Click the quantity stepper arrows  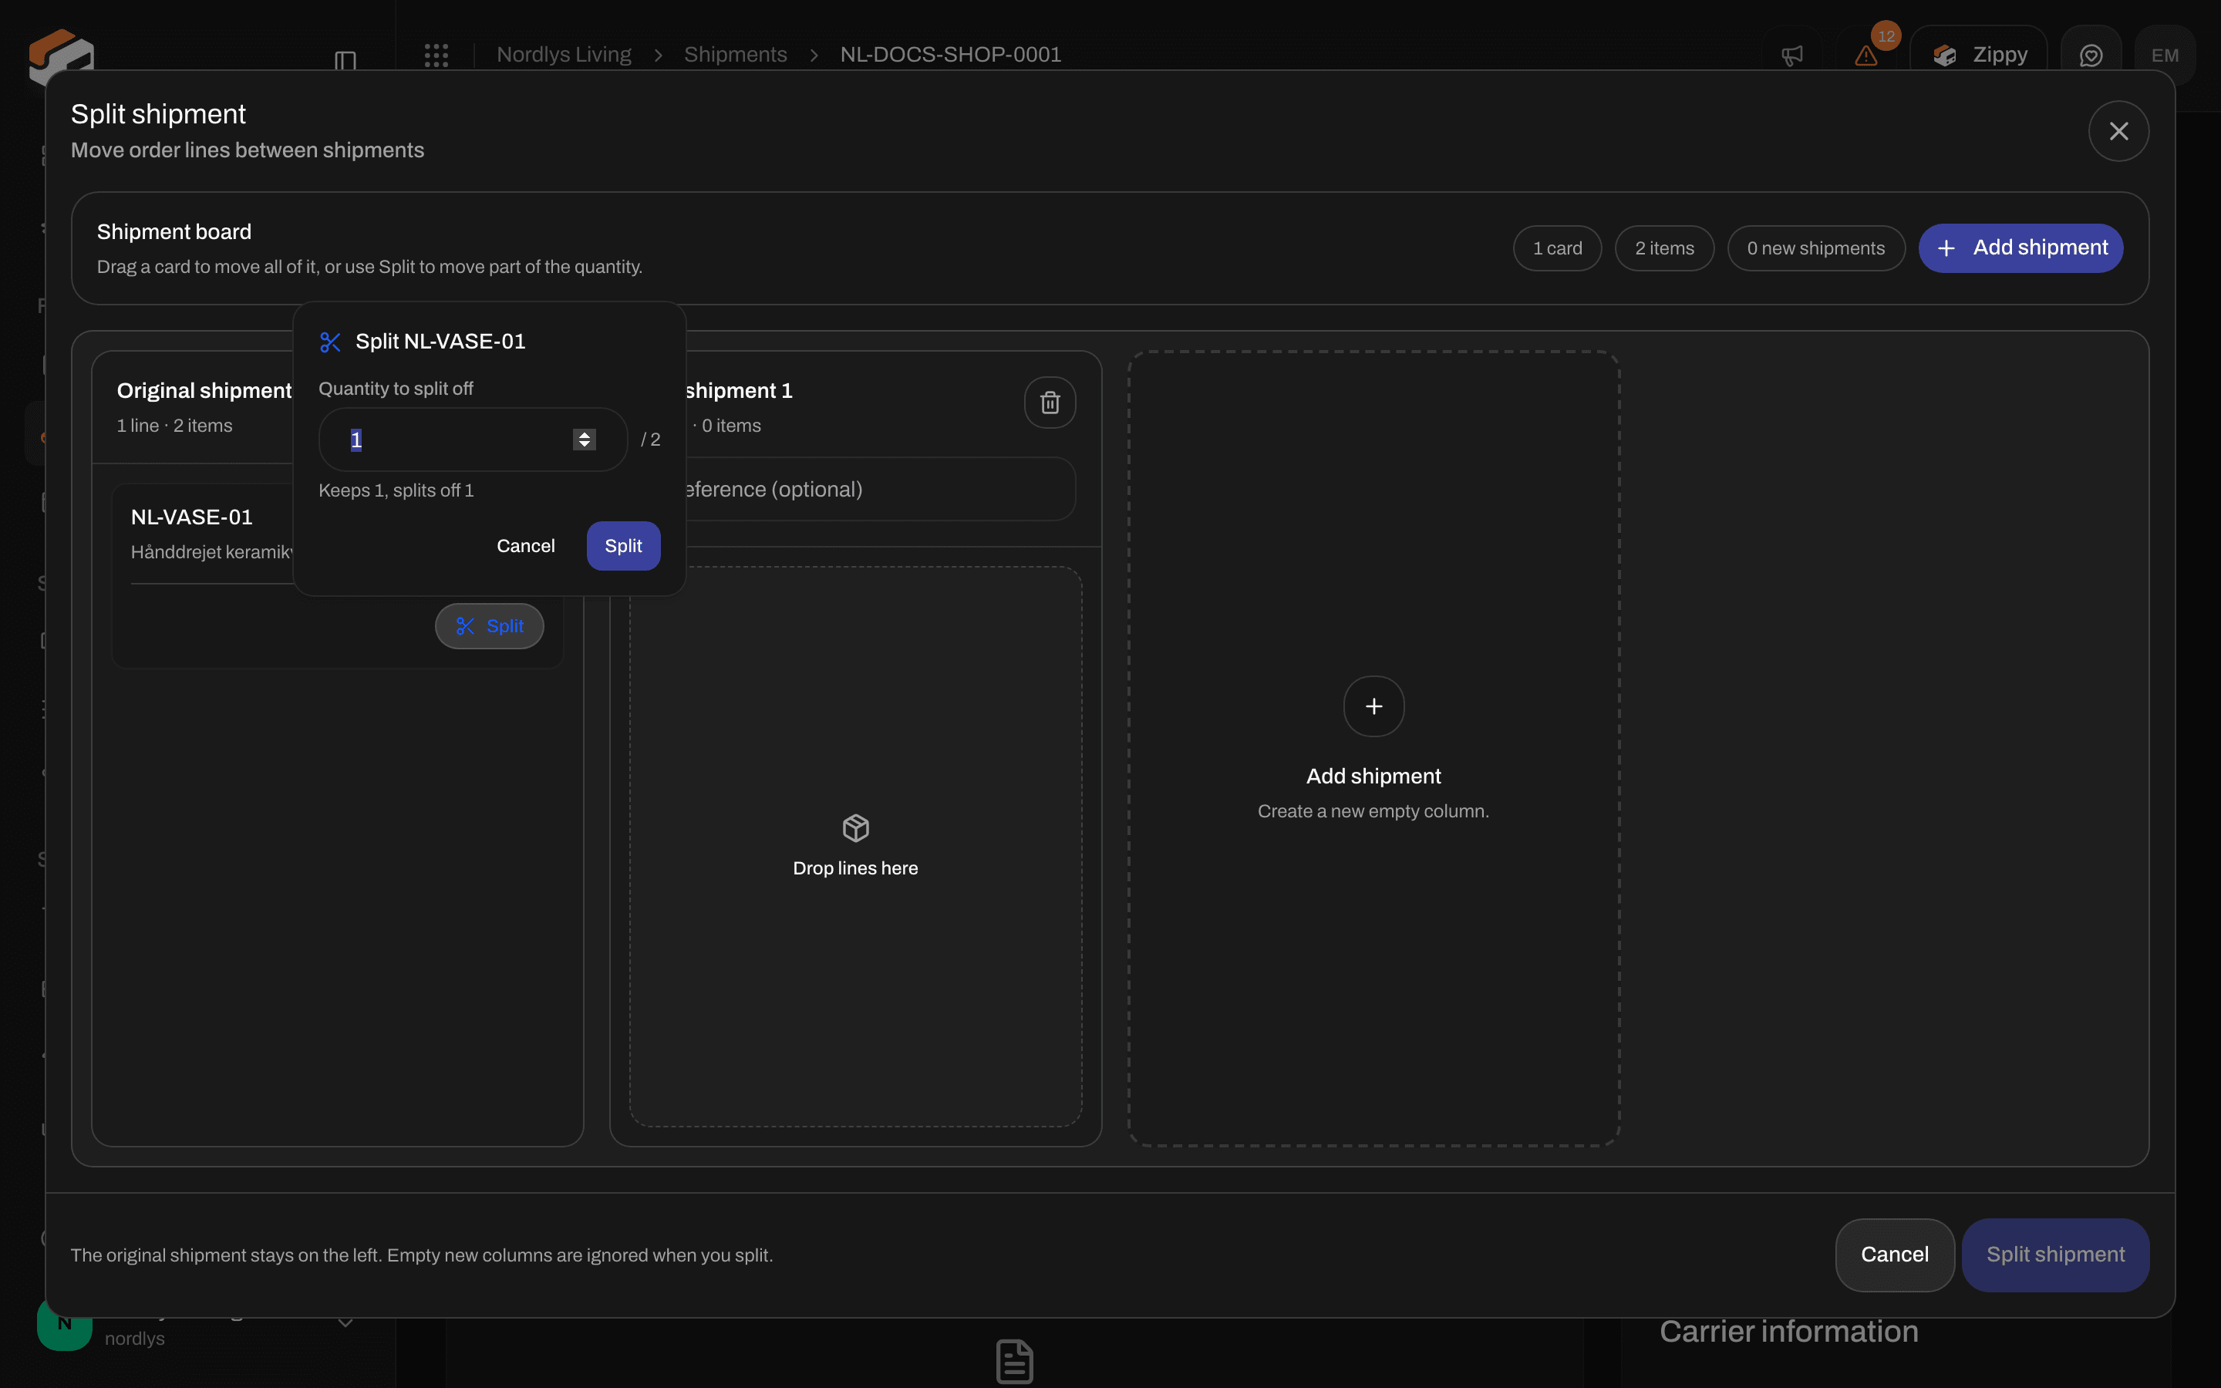584,440
